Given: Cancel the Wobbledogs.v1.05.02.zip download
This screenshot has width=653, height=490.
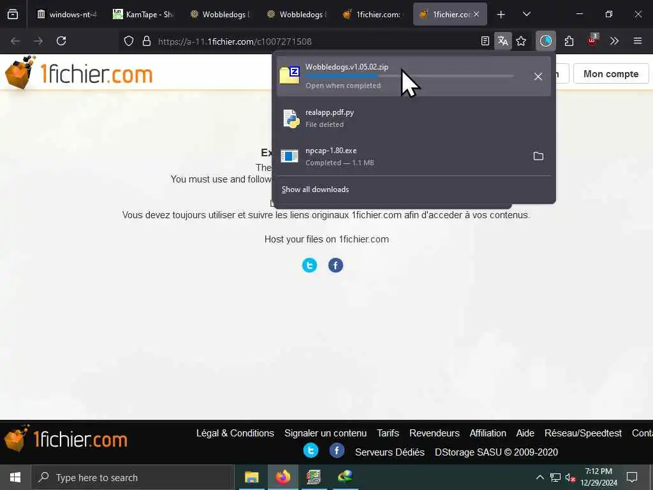Looking at the screenshot, I should tap(538, 77).
